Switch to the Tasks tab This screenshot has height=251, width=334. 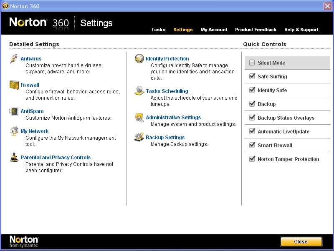(158, 30)
